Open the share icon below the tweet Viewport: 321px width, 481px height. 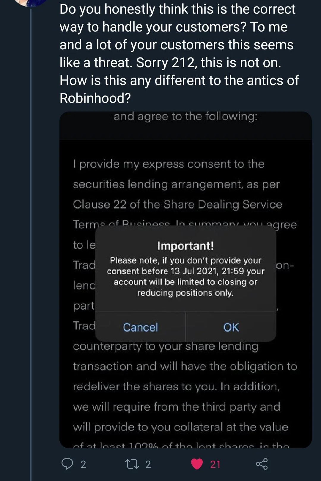(x=262, y=464)
